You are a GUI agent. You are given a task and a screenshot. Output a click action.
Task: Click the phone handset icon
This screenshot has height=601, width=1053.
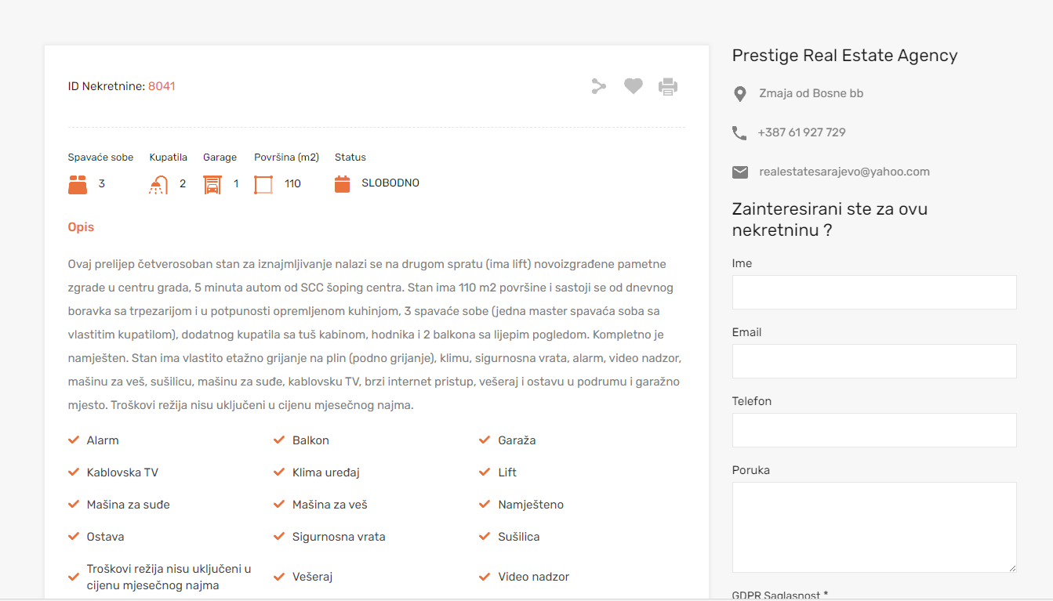tap(739, 133)
